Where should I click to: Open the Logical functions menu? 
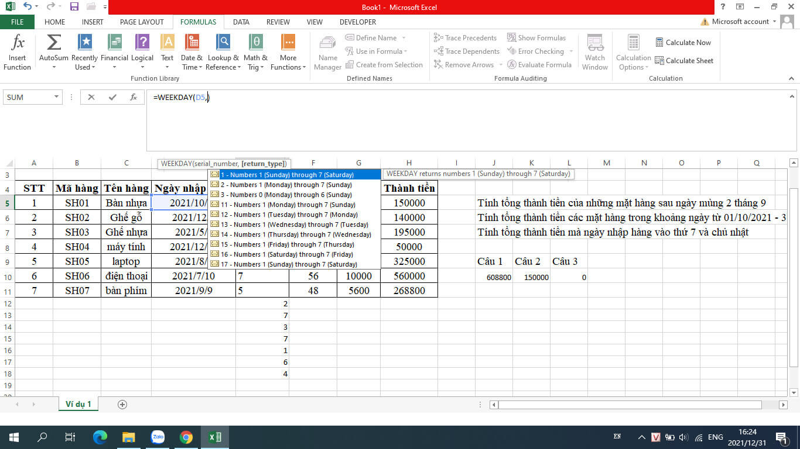coord(142,53)
